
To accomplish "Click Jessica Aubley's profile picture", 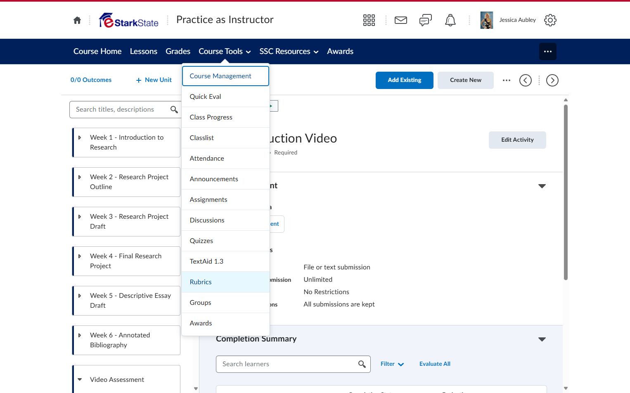I will [x=487, y=20].
